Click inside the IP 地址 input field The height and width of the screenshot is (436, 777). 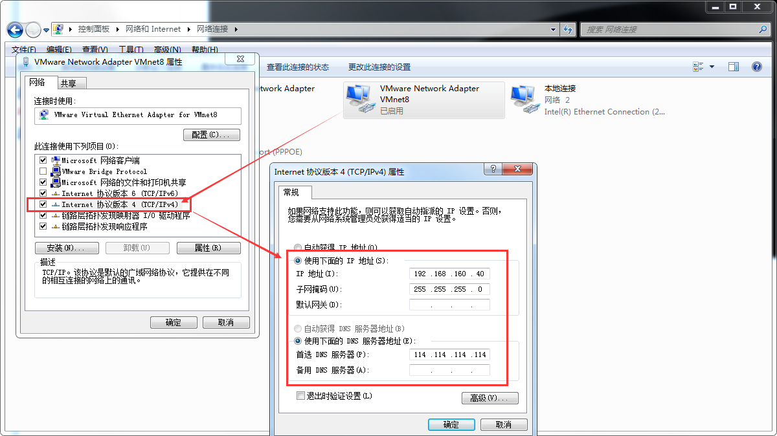pos(449,274)
